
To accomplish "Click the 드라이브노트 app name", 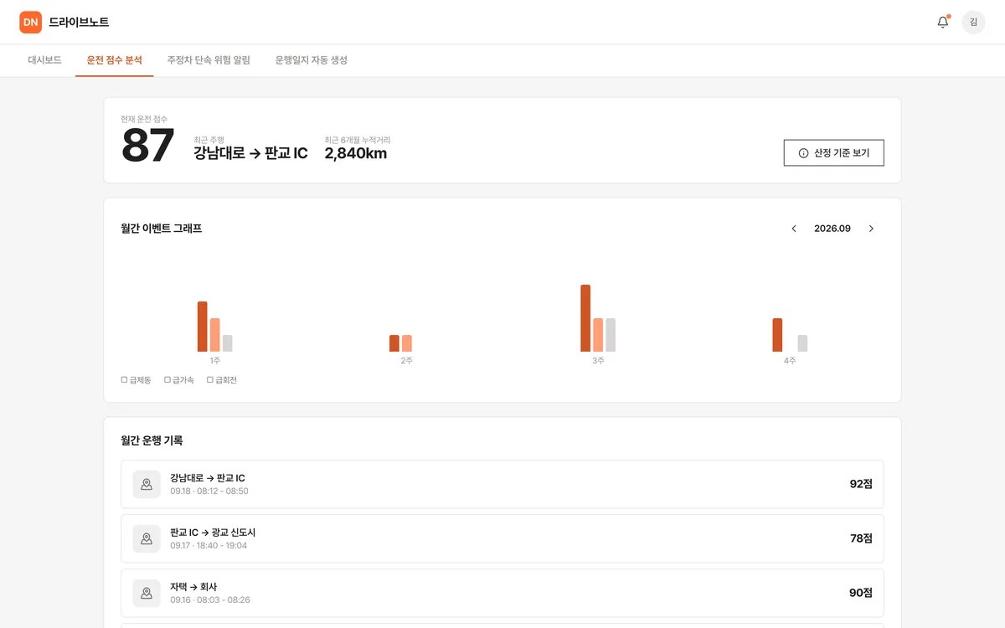I will [x=79, y=23].
